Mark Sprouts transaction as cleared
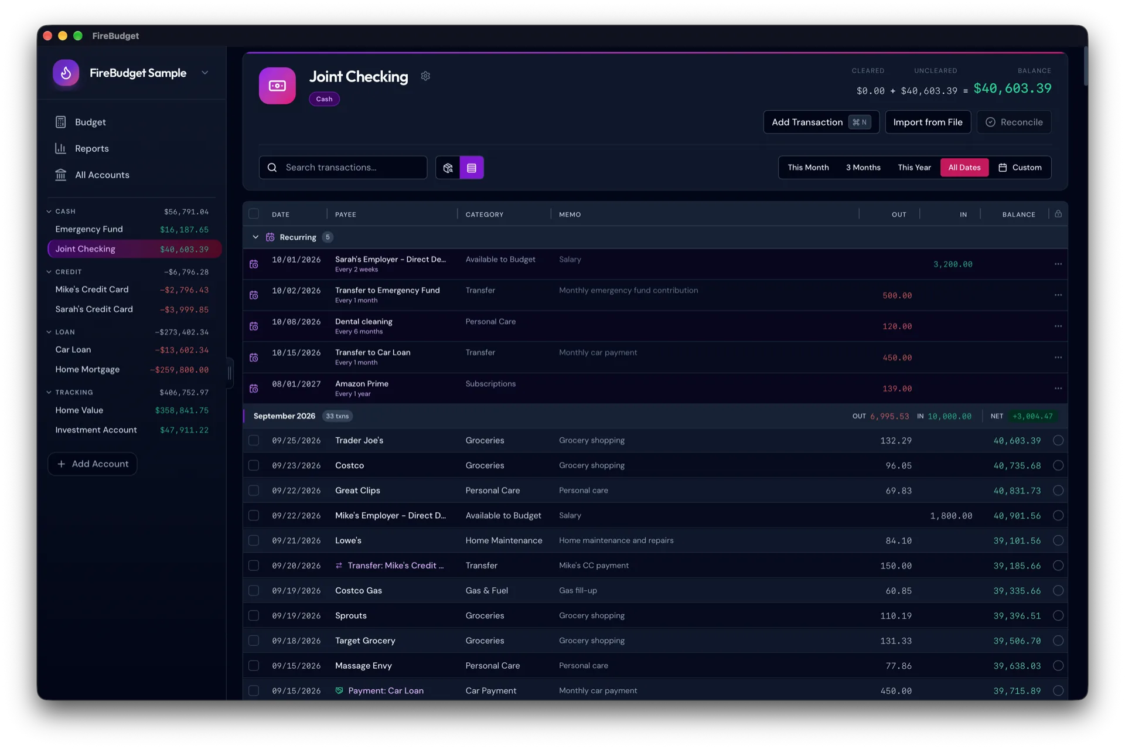Screen dimensions: 1125x749 (1058, 615)
